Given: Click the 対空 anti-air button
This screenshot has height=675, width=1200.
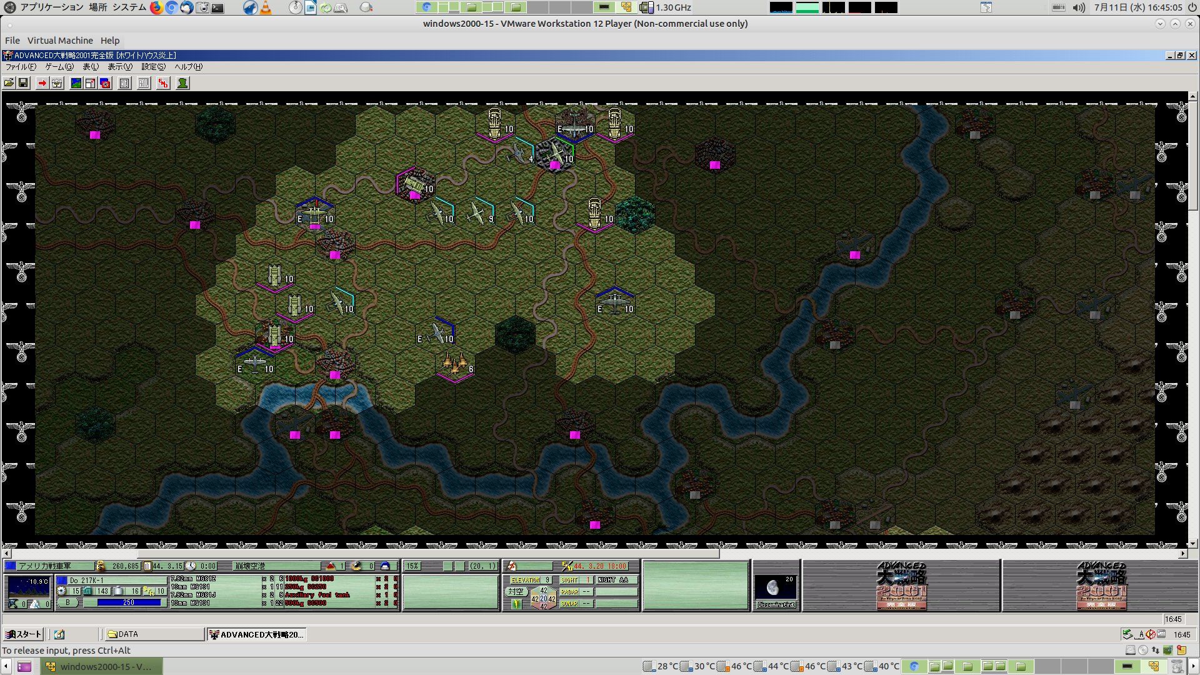Looking at the screenshot, I should click(515, 591).
